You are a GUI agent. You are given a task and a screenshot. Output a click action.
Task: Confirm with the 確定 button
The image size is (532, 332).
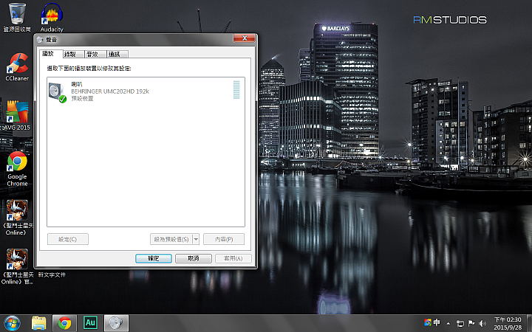(x=154, y=258)
